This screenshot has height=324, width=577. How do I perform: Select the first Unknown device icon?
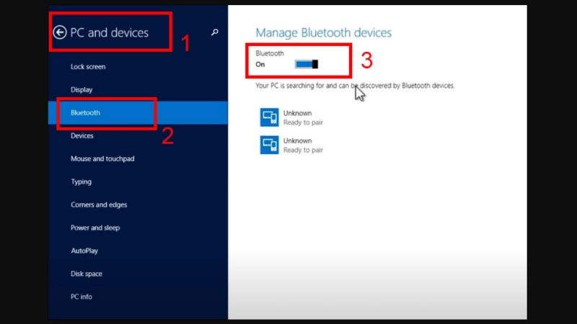tap(270, 117)
